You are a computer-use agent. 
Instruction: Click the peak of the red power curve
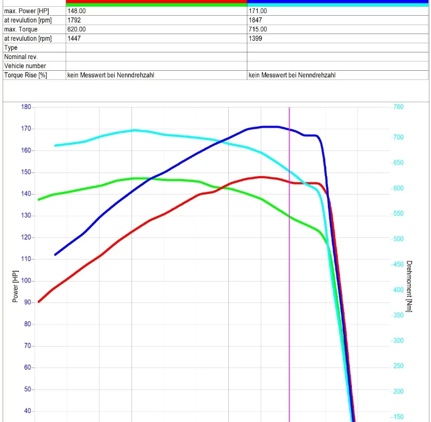[261, 177]
